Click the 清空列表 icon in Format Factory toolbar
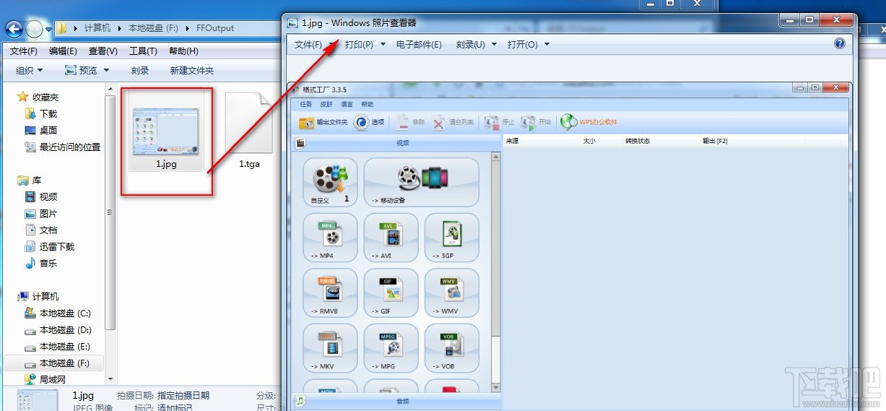 (439, 122)
